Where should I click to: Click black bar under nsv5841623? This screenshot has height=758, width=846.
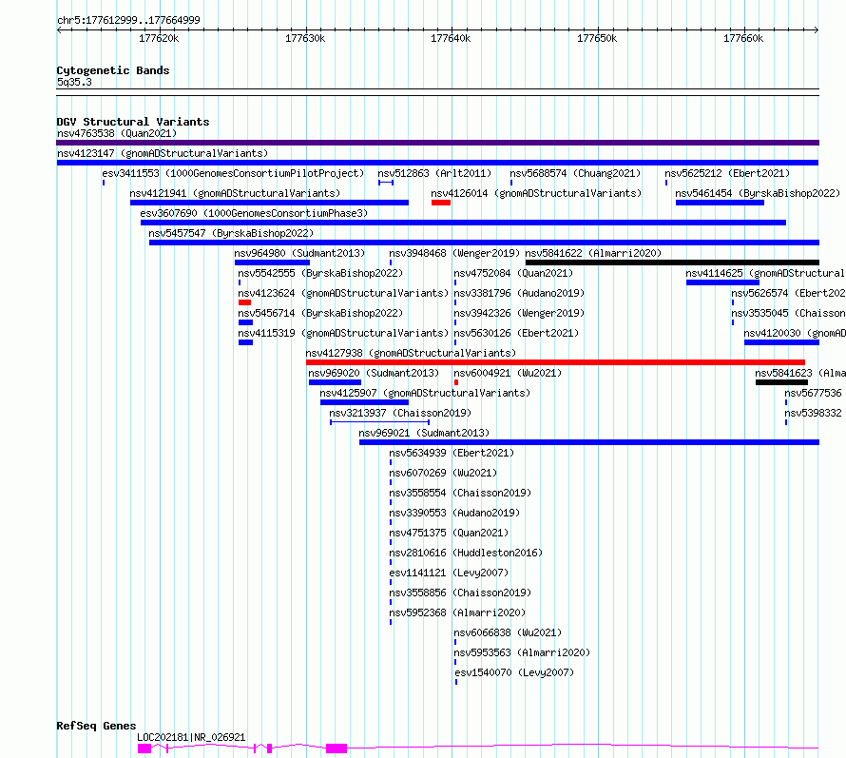click(x=781, y=382)
